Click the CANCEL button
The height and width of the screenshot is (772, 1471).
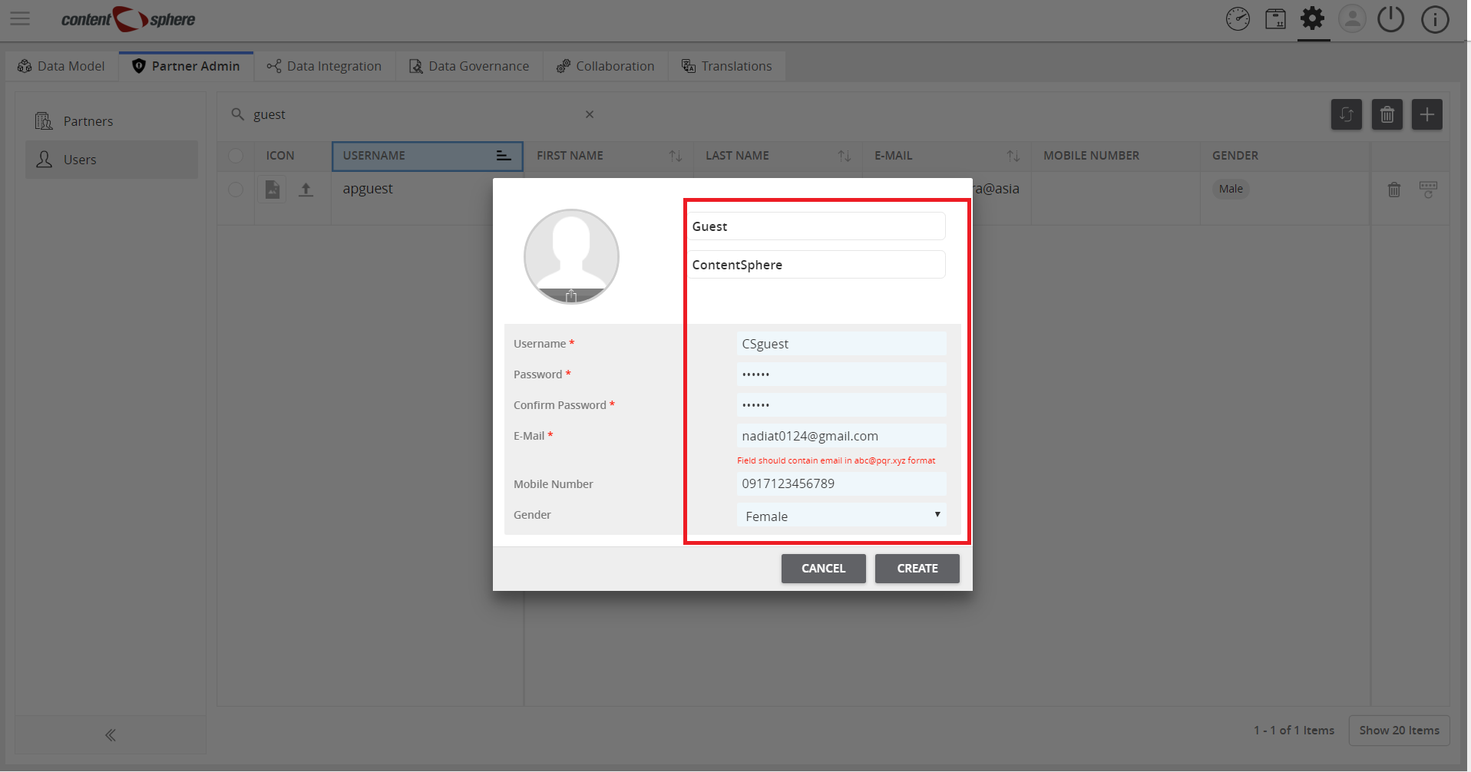824,569
